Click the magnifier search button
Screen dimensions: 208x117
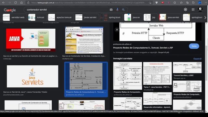click(123, 10)
